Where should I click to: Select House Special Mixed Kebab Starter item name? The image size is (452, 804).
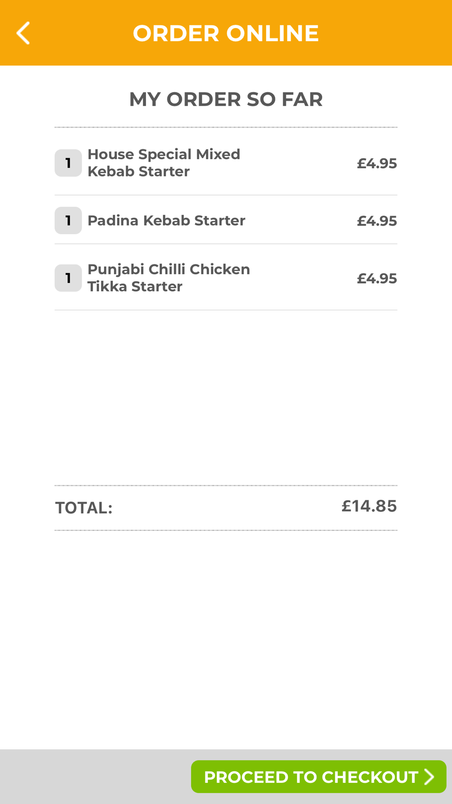coord(164,163)
